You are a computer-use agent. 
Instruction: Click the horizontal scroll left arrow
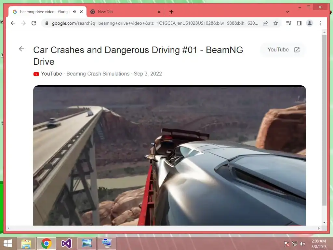click(8, 228)
